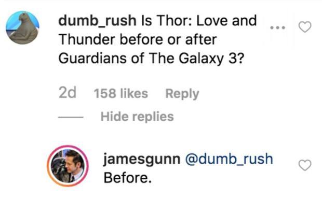Collapse the thread using Hide replies
This screenshot has width=322, height=200.
click(137, 117)
